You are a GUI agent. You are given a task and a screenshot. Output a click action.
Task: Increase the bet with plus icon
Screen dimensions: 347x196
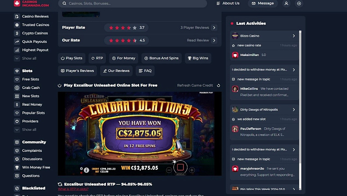pyautogui.click(x=192, y=170)
